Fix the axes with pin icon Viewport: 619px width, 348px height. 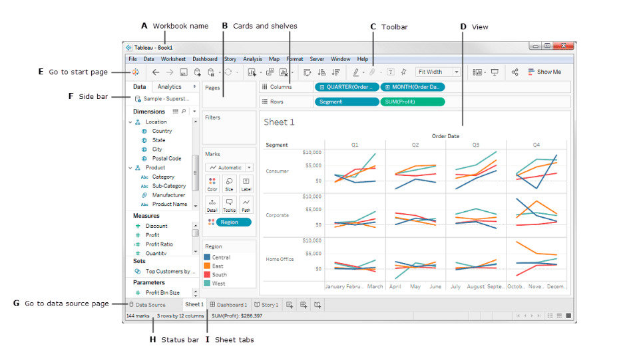[403, 72]
